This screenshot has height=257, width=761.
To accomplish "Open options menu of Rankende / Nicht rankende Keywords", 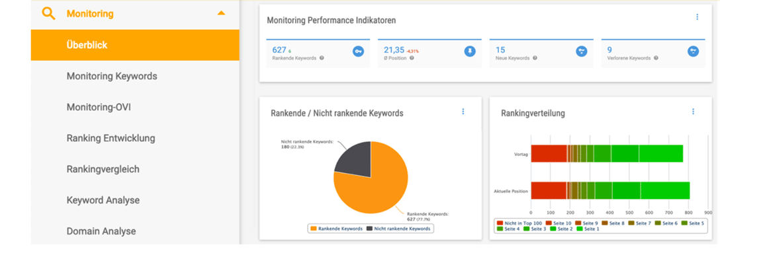I will point(463,112).
